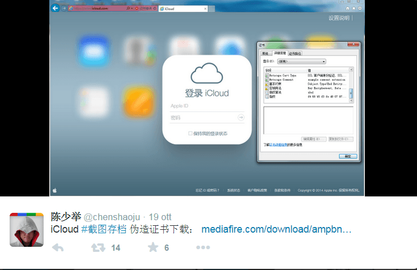417x270 pixels.
Task: Click the iCloud cloud logo
Action: pos(207,73)
